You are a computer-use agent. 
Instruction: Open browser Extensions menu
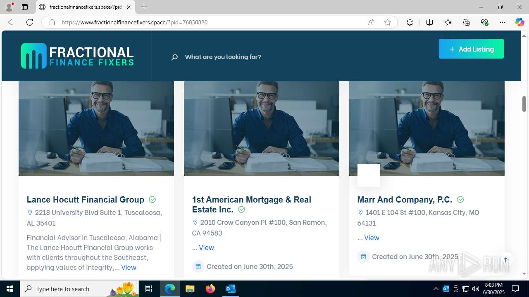click(x=410, y=22)
